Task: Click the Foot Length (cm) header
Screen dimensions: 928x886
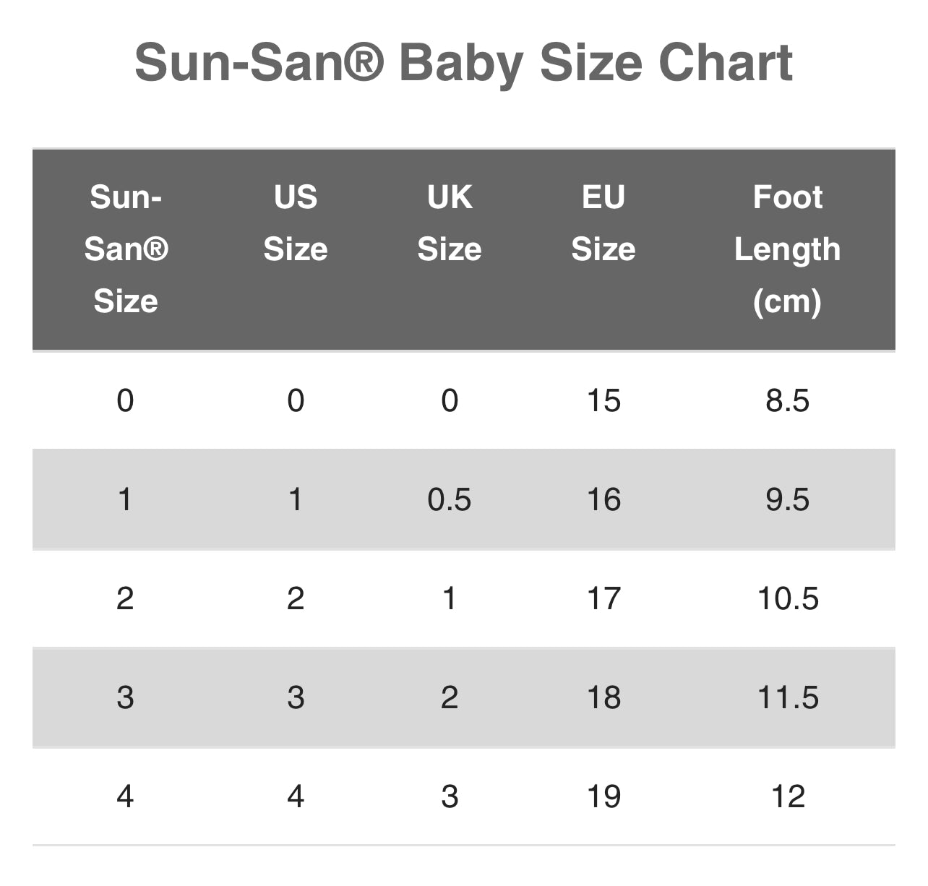Action: (x=788, y=249)
